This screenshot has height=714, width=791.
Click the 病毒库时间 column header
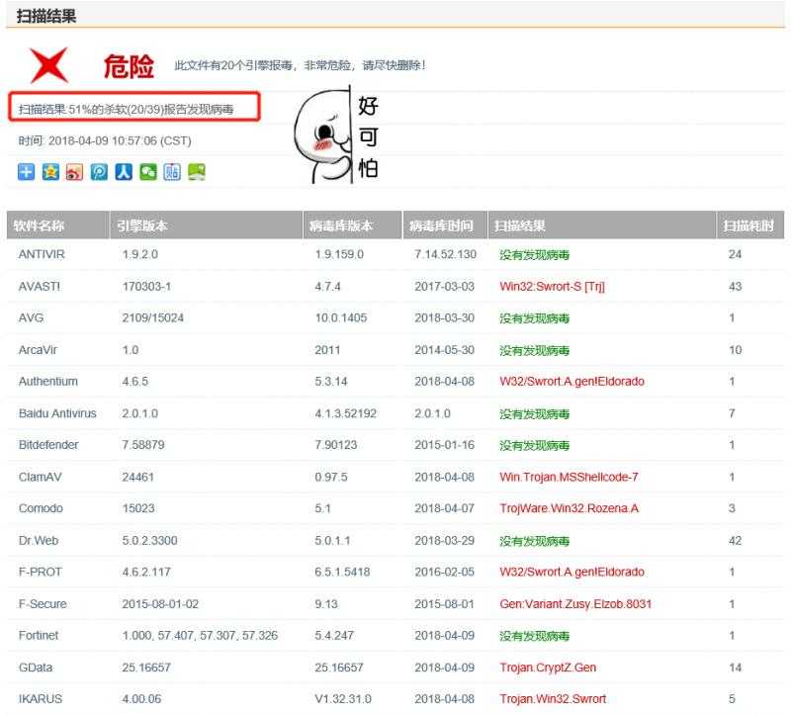(445, 225)
